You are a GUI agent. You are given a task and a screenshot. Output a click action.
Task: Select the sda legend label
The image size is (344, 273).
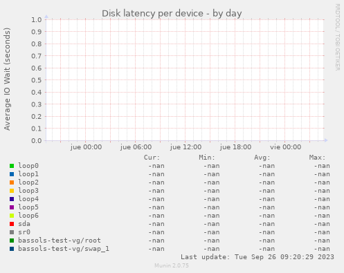(x=24, y=224)
